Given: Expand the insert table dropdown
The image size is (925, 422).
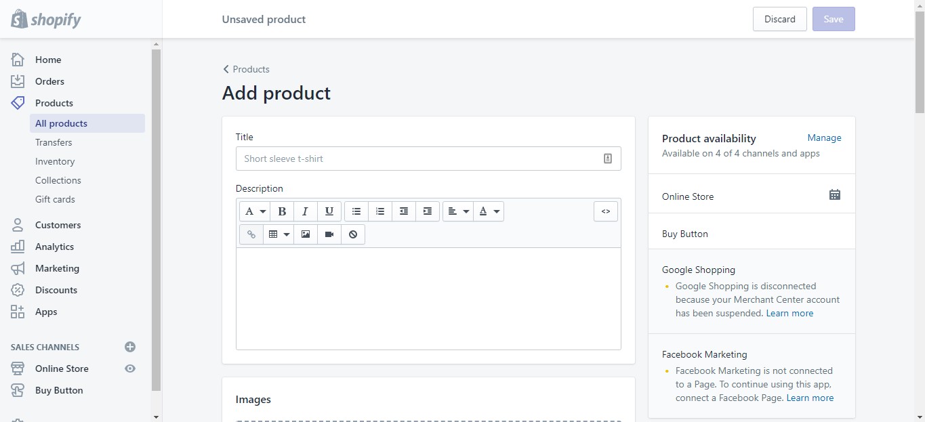Looking at the screenshot, I should [x=279, y=234].
